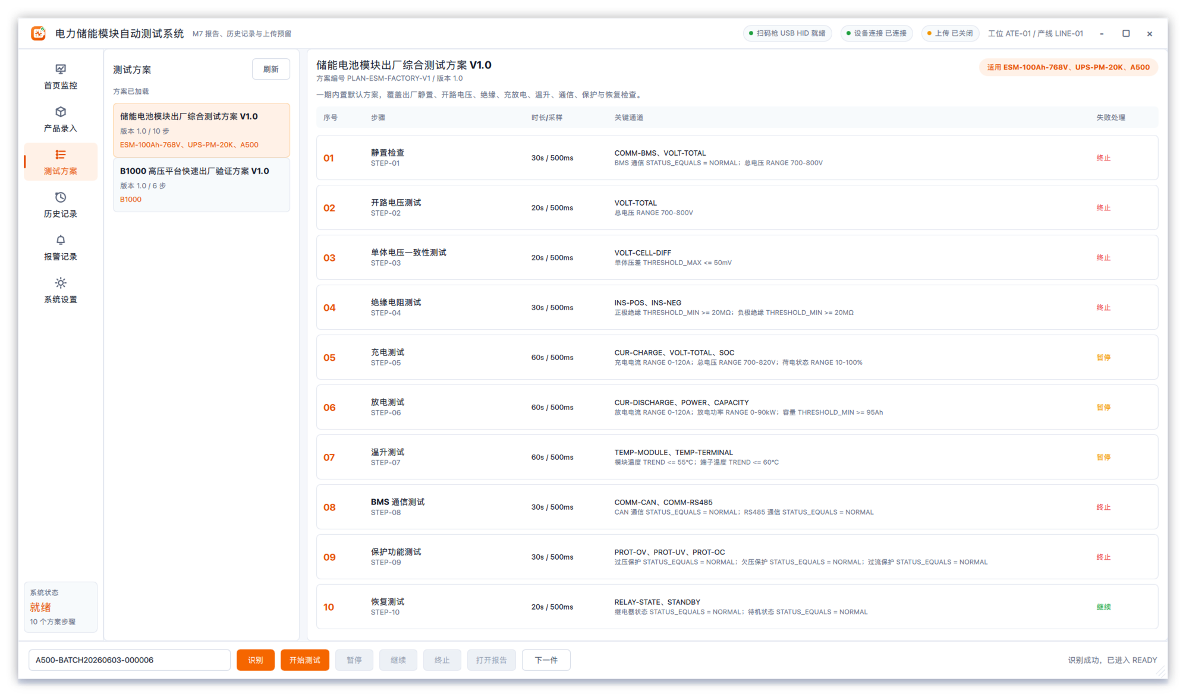The width and height of the screenshot is (1186, 697).
Task: Click the 系统状态 就绪 status card
Action: pos(61,607)
